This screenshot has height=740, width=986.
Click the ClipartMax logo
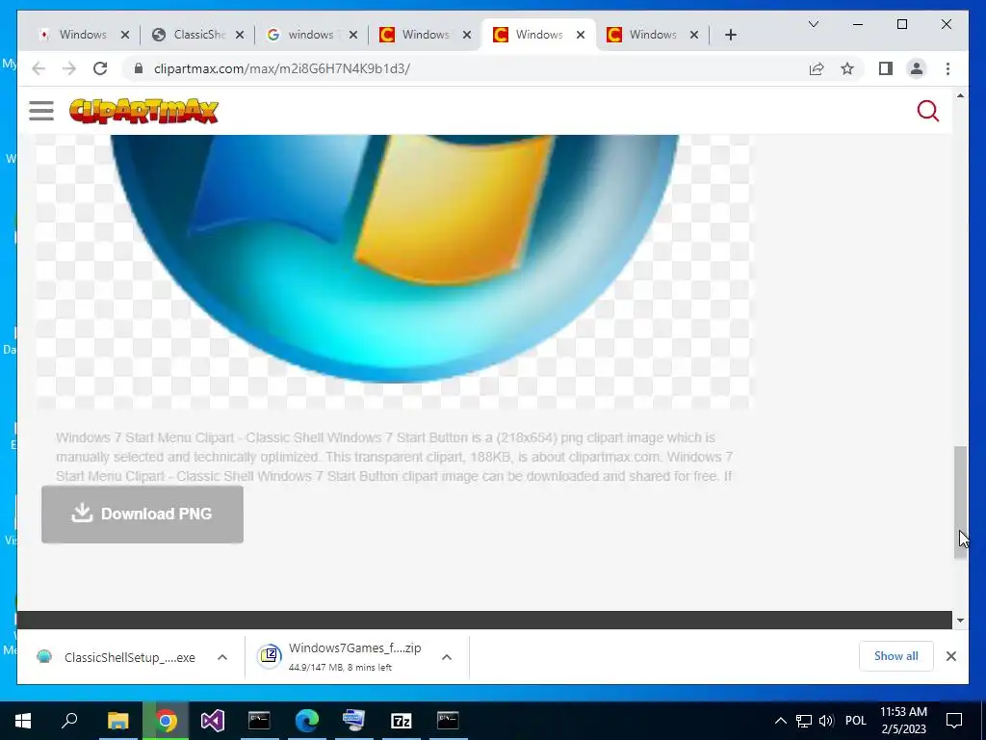tap(144, 111)
